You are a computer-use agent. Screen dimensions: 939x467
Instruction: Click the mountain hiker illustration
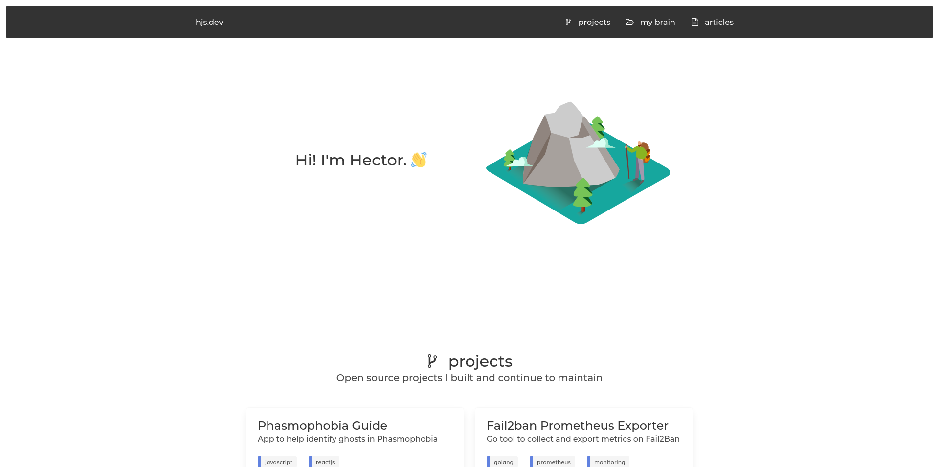[577, 162]
